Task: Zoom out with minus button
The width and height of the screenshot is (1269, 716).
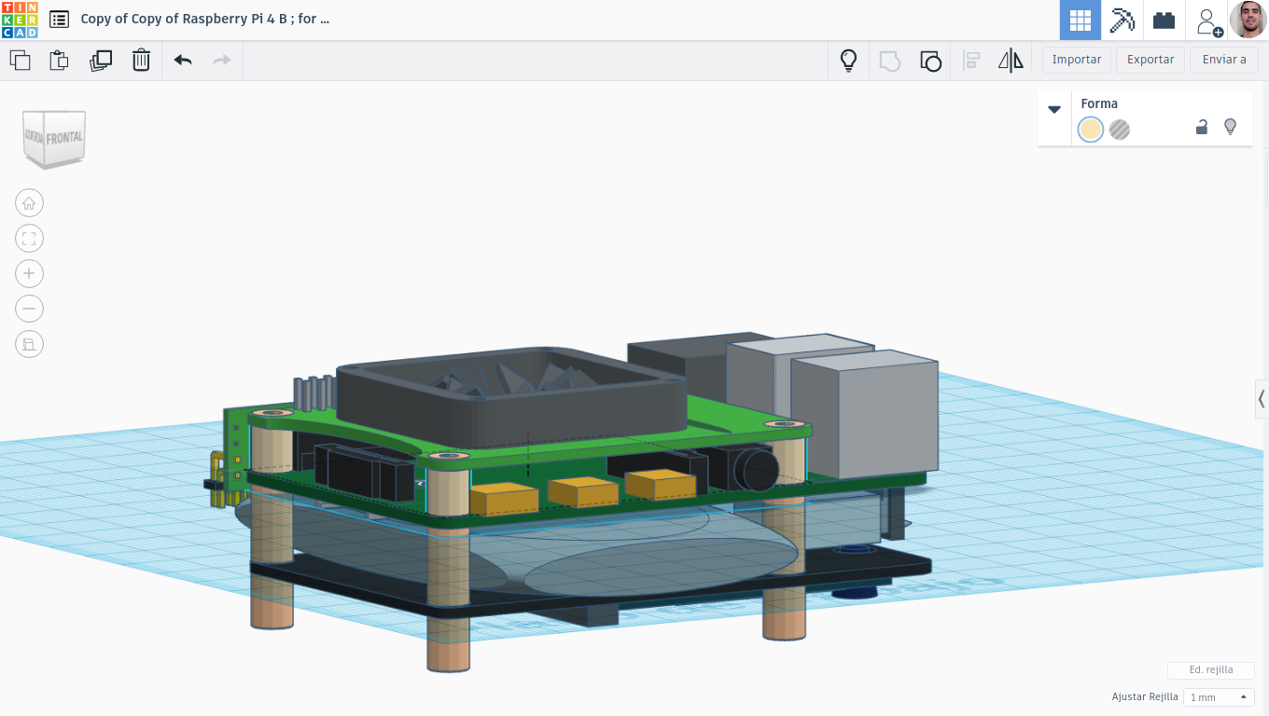Action: click(x=29, y=309)
